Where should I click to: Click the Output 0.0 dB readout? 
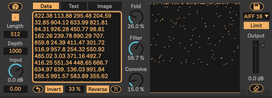pos(256,79)
